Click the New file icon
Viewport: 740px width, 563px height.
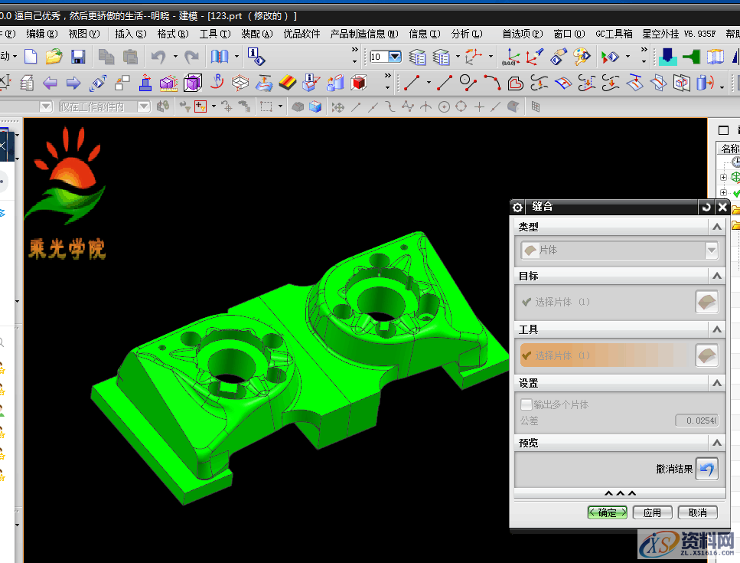click(x=31, y=57)
